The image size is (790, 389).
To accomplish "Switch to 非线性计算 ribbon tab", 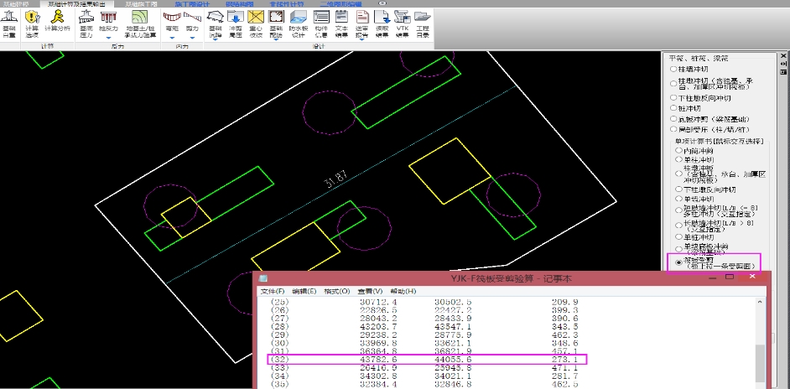I will pos(286,3).
